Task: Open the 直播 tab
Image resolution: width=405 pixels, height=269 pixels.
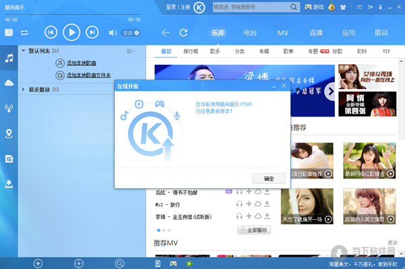Action: pyautogui.click(x=316, y=33)
